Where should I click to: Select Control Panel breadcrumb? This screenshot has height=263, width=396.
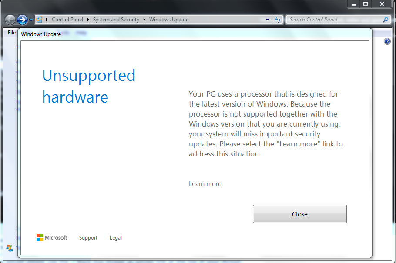[x=67, y=20]
